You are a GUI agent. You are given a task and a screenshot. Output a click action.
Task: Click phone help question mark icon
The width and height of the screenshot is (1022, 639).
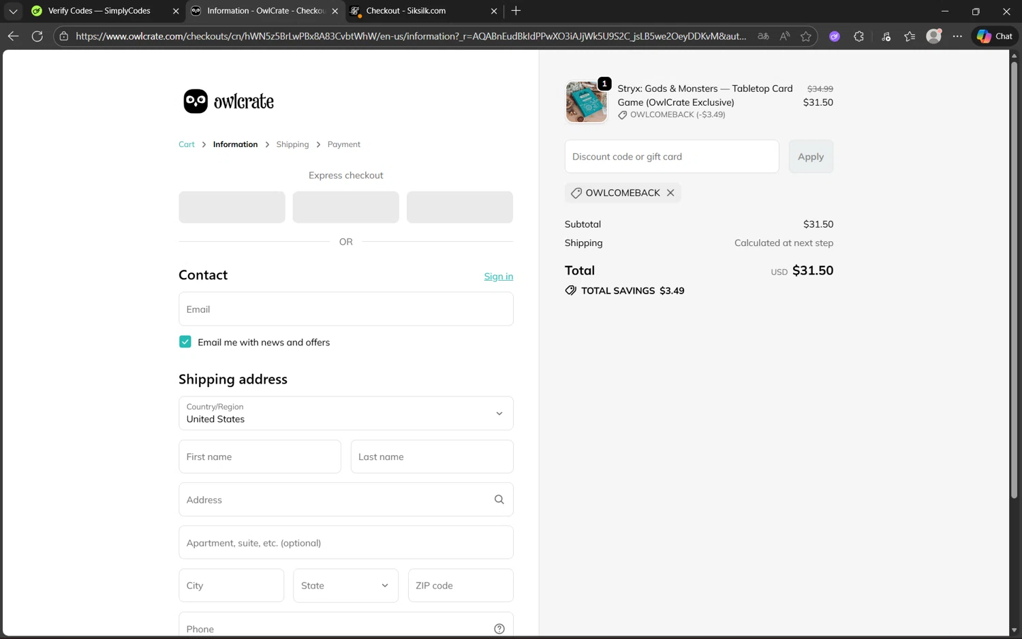pos(499,629)
